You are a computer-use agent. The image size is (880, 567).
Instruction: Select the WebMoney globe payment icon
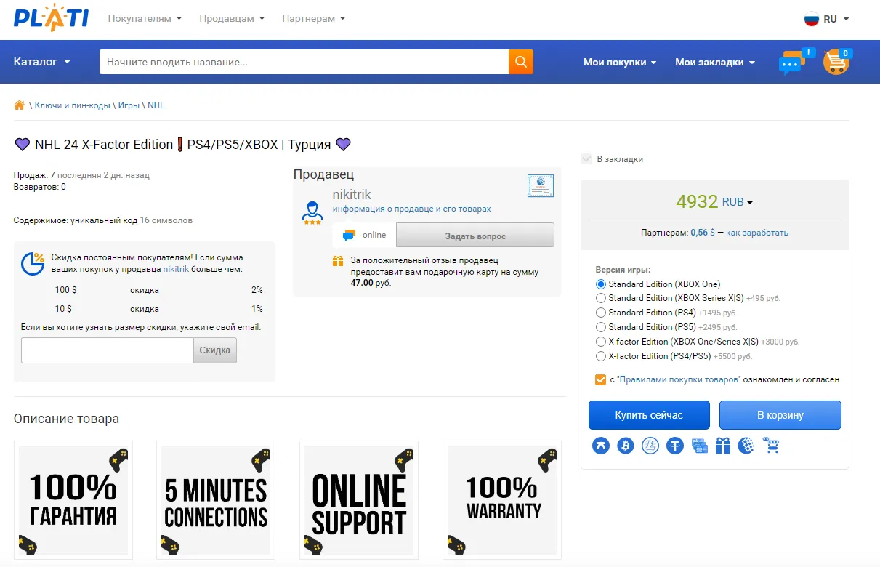[x=746, y=446]
